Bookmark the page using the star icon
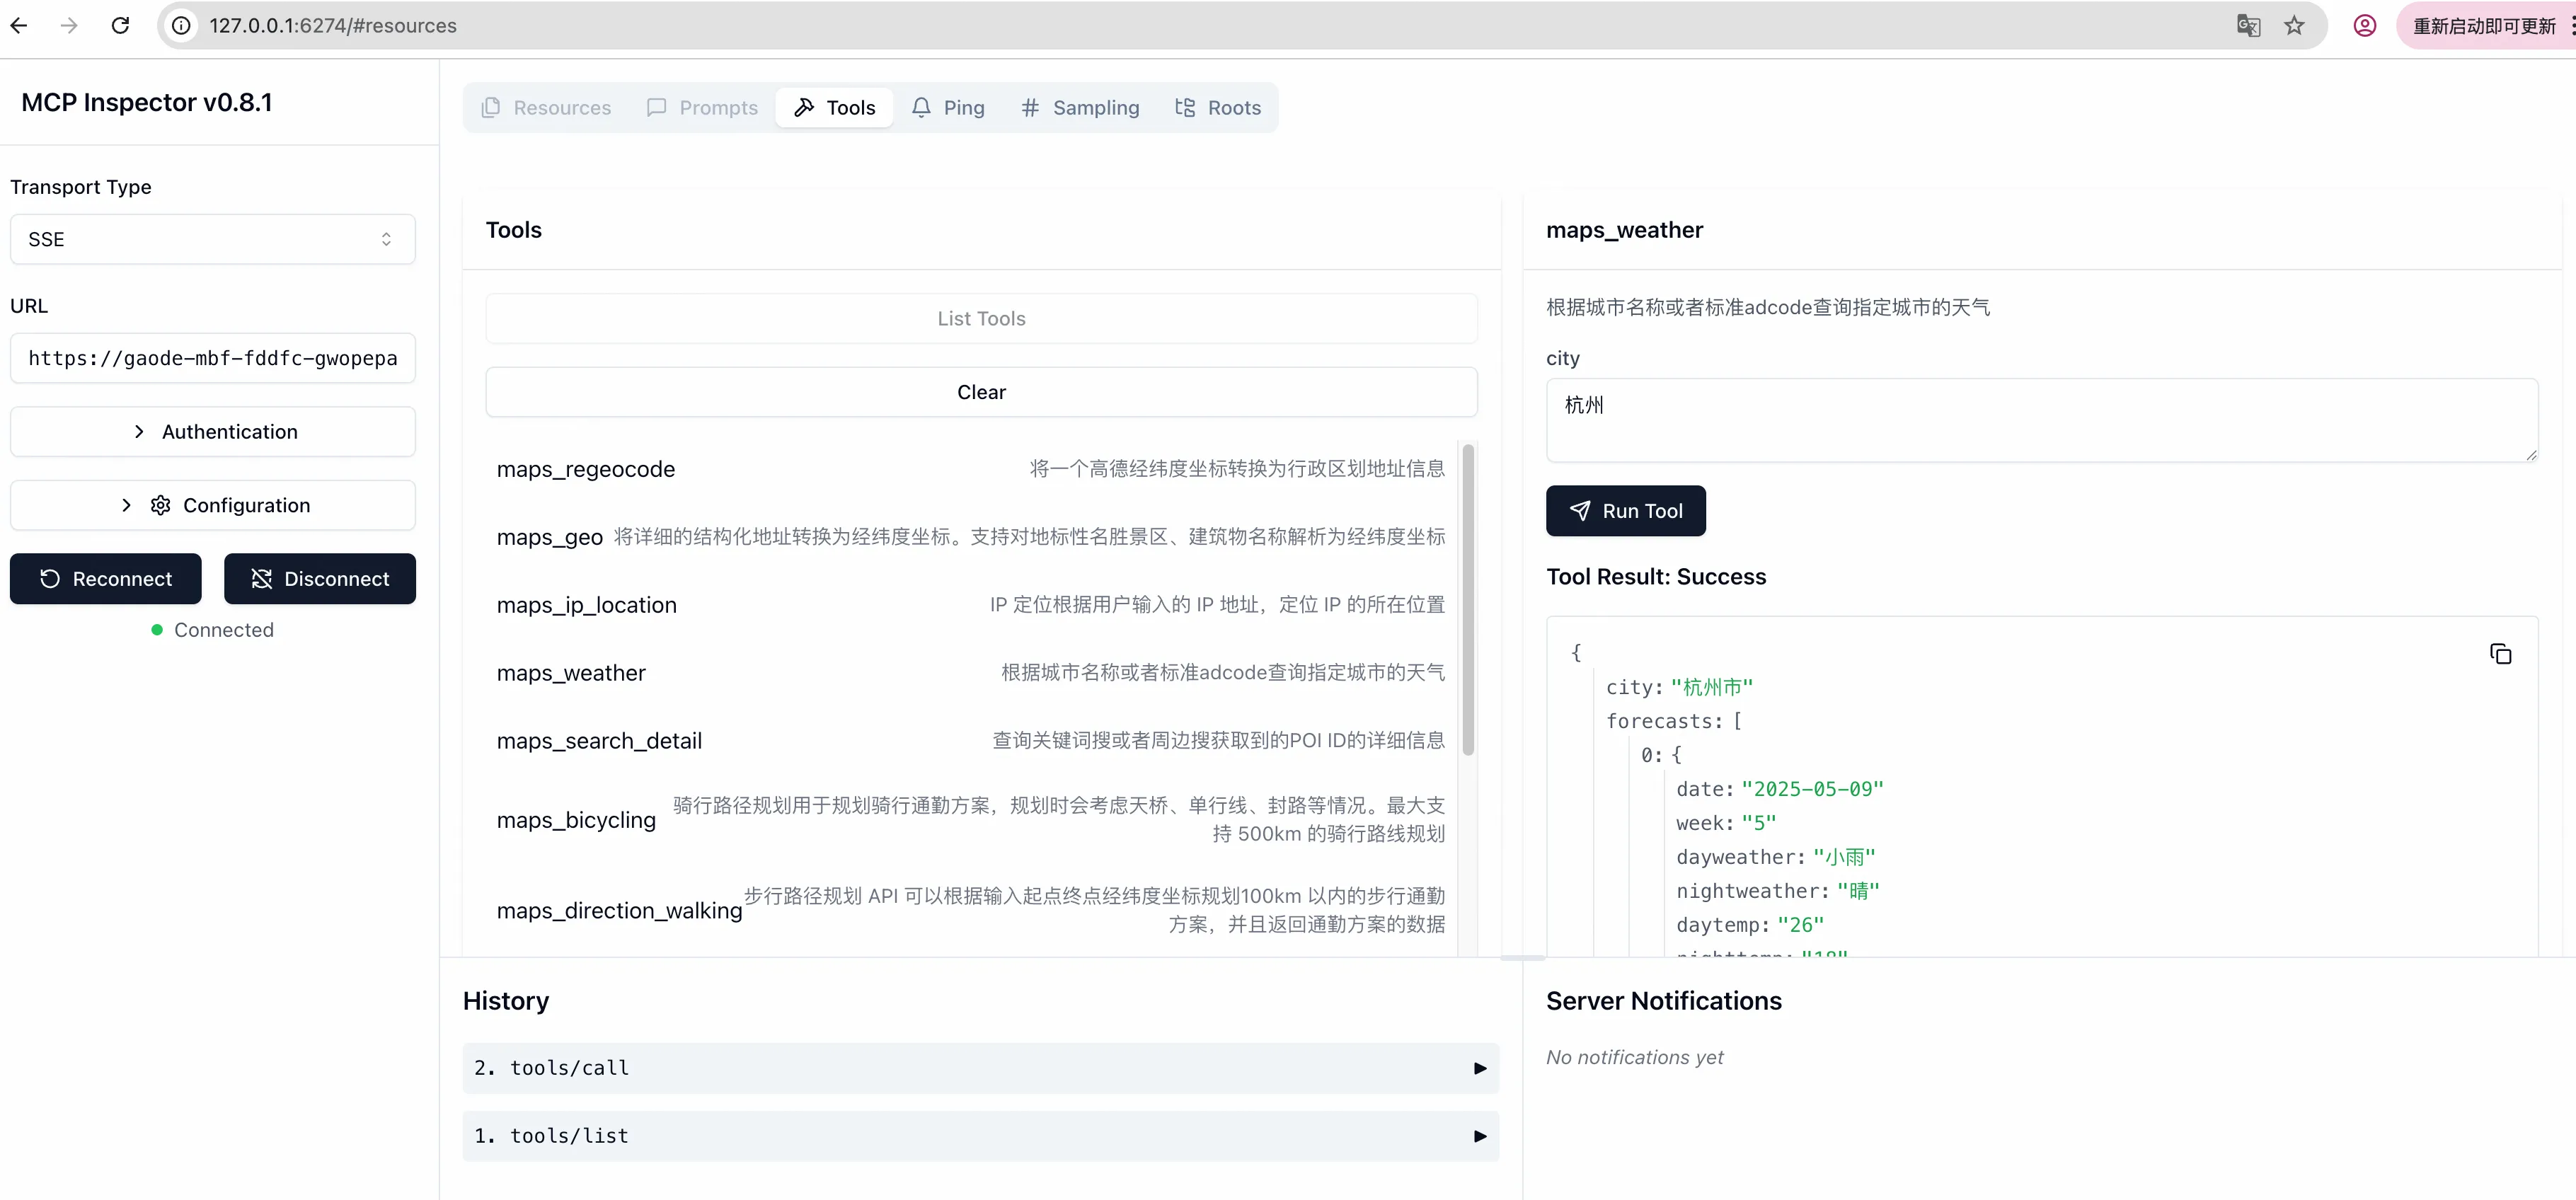The image size is (2576, 1200). pos(2293,25)
